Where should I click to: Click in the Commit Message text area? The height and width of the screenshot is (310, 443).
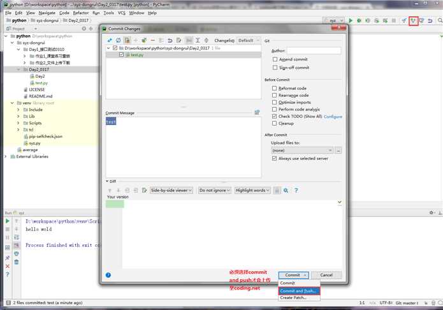click(184, 147)
